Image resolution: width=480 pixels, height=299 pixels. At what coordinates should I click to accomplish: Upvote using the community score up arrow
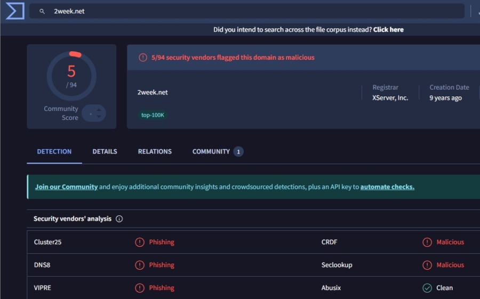pos(99,110)
